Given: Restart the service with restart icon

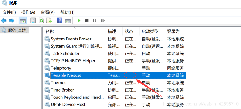Looking at the screenshot, I should click(x=102, y=21).
